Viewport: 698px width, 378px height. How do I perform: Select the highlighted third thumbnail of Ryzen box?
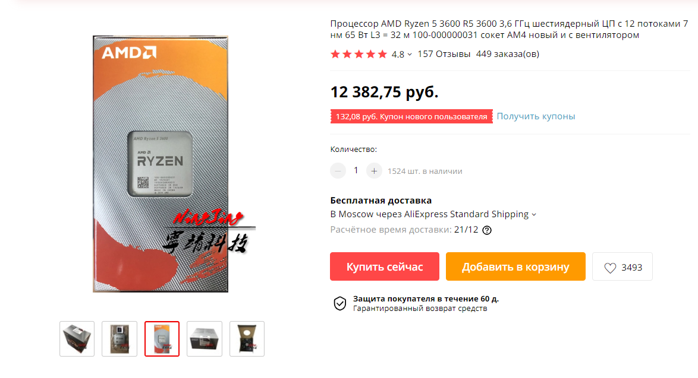coord(162,339)
